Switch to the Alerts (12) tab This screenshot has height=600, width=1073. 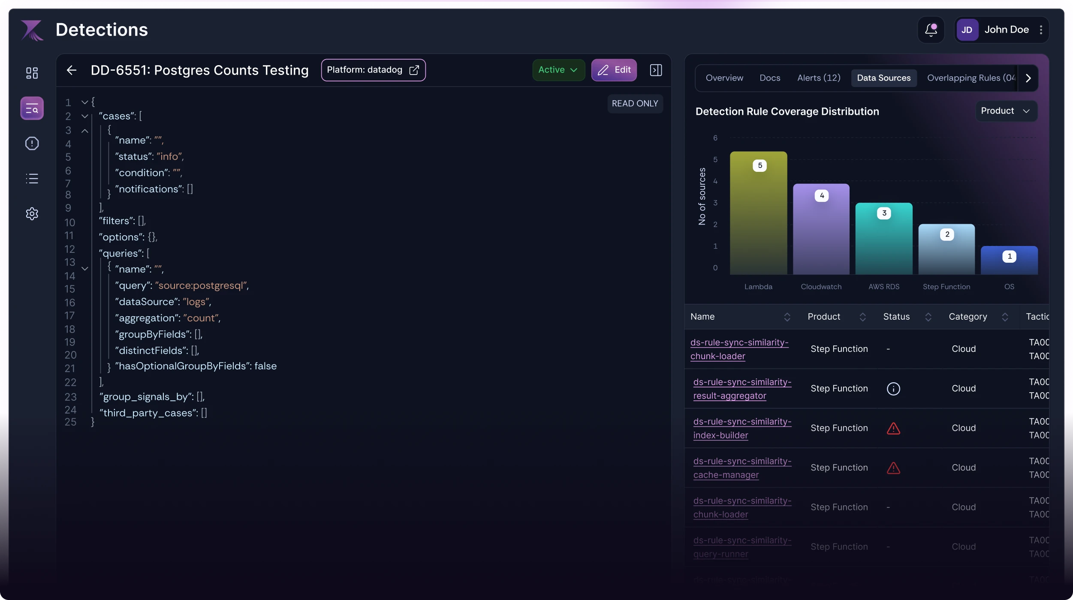coord(818,78)
